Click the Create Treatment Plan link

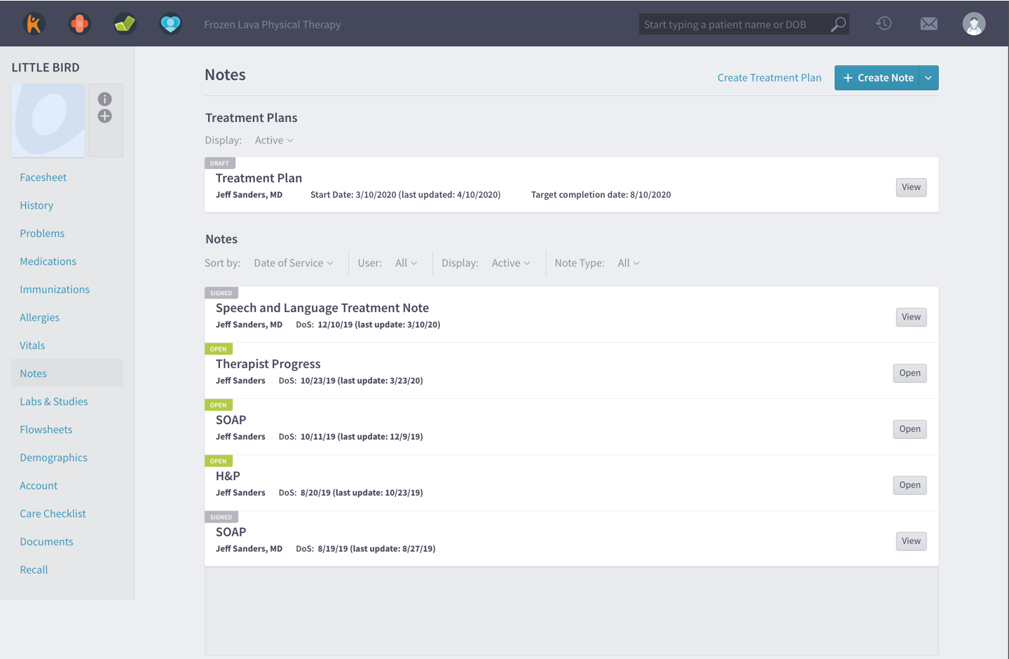(769, 78)
